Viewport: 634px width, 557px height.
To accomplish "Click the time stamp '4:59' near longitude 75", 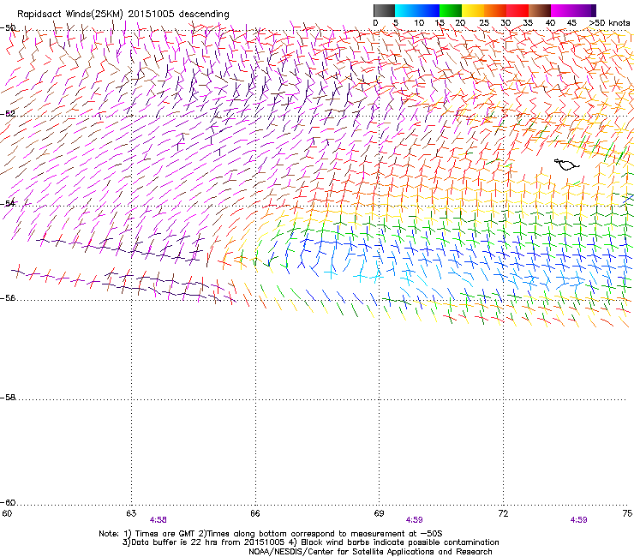I will [x=578, y=520].
